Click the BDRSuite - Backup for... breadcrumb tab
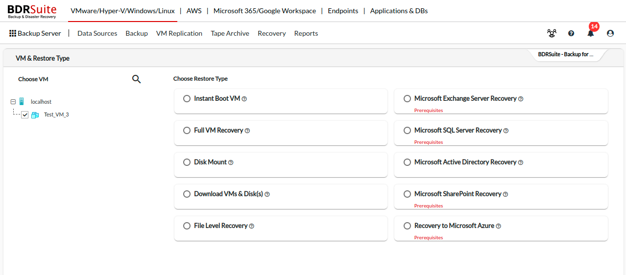 coord(566,54)
